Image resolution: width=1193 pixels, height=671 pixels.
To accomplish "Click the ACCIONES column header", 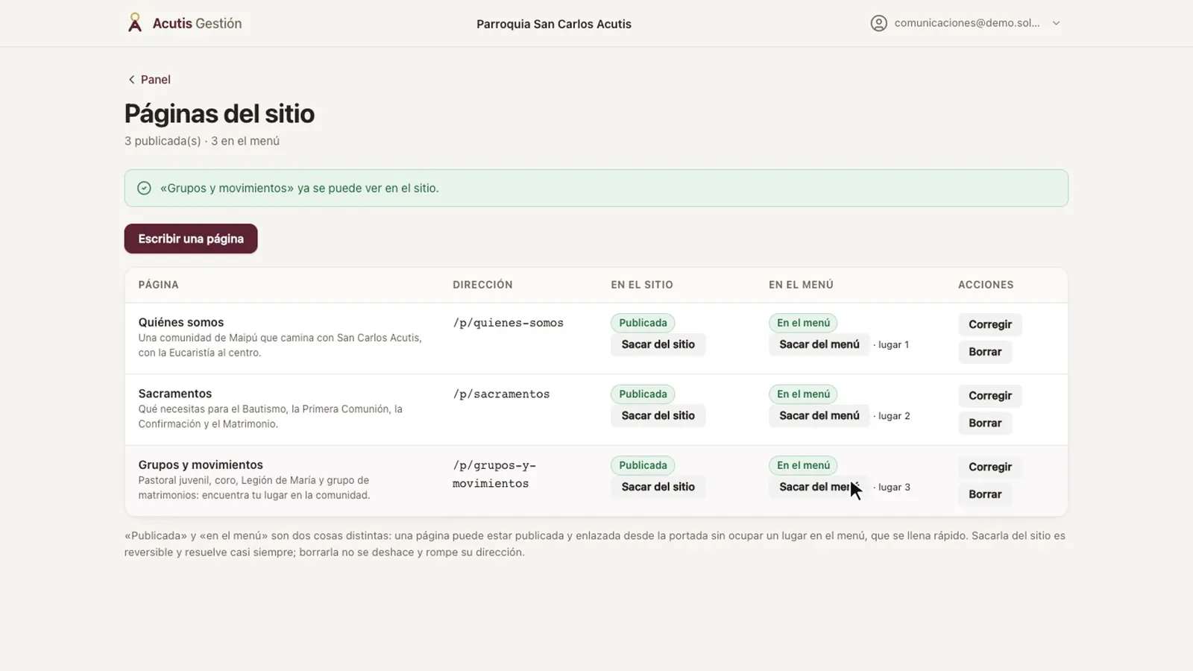I will [986, 285].
